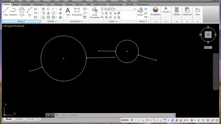Switch to the Insert ribbon tab
Viewport: 221px width, 124px height.
click(x=16, y=4)
